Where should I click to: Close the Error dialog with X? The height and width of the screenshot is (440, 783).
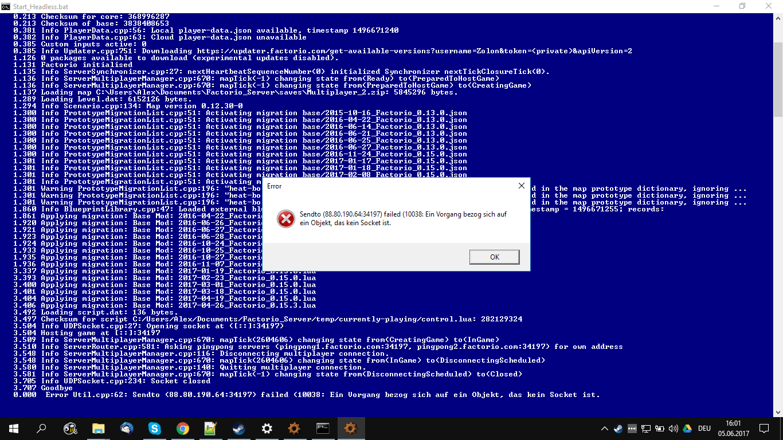coord(521,186)
